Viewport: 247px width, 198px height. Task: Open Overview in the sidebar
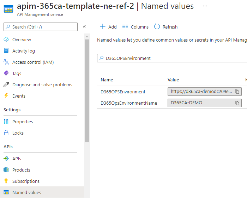pos(22,39)
